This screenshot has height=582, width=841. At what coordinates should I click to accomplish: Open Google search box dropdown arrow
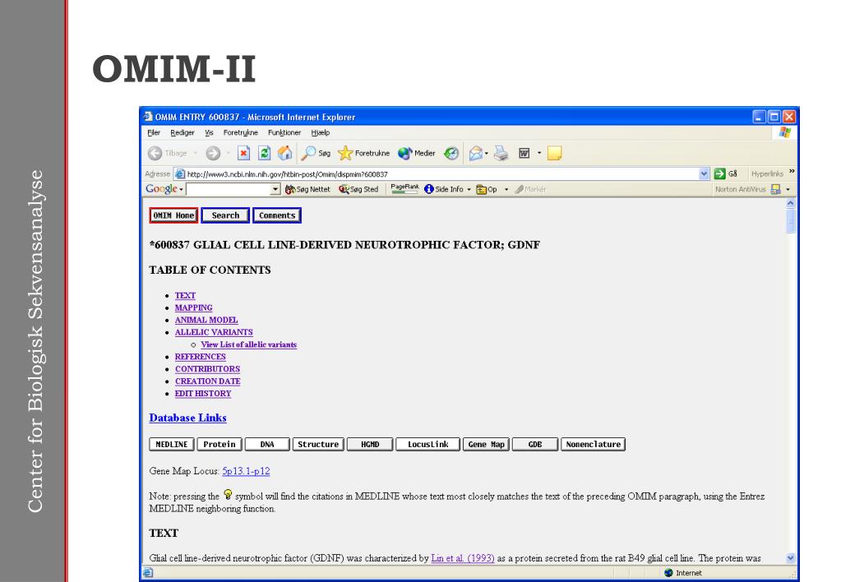275,189
